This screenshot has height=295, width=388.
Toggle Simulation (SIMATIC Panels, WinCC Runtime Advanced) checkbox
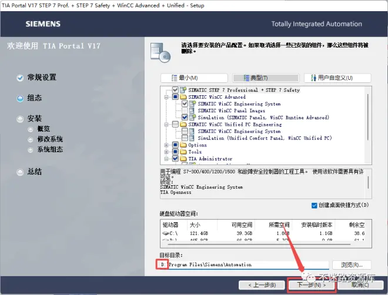(x=185, y=117)
